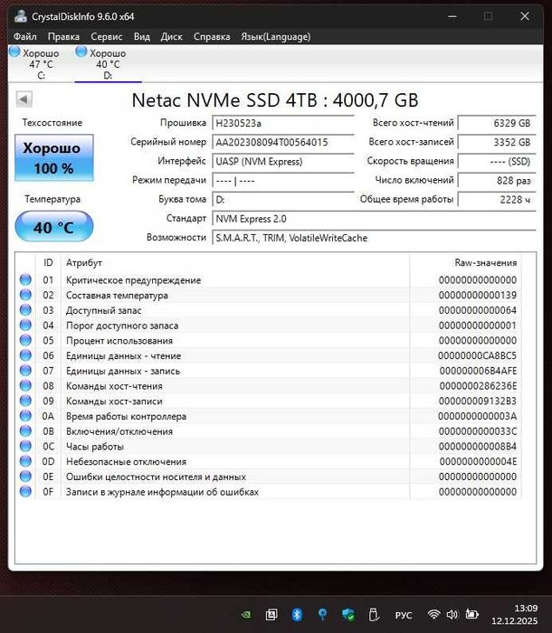Open the Язык(Language) menu
The width and height of the screenshot is (552, 633).
[276, 37]
